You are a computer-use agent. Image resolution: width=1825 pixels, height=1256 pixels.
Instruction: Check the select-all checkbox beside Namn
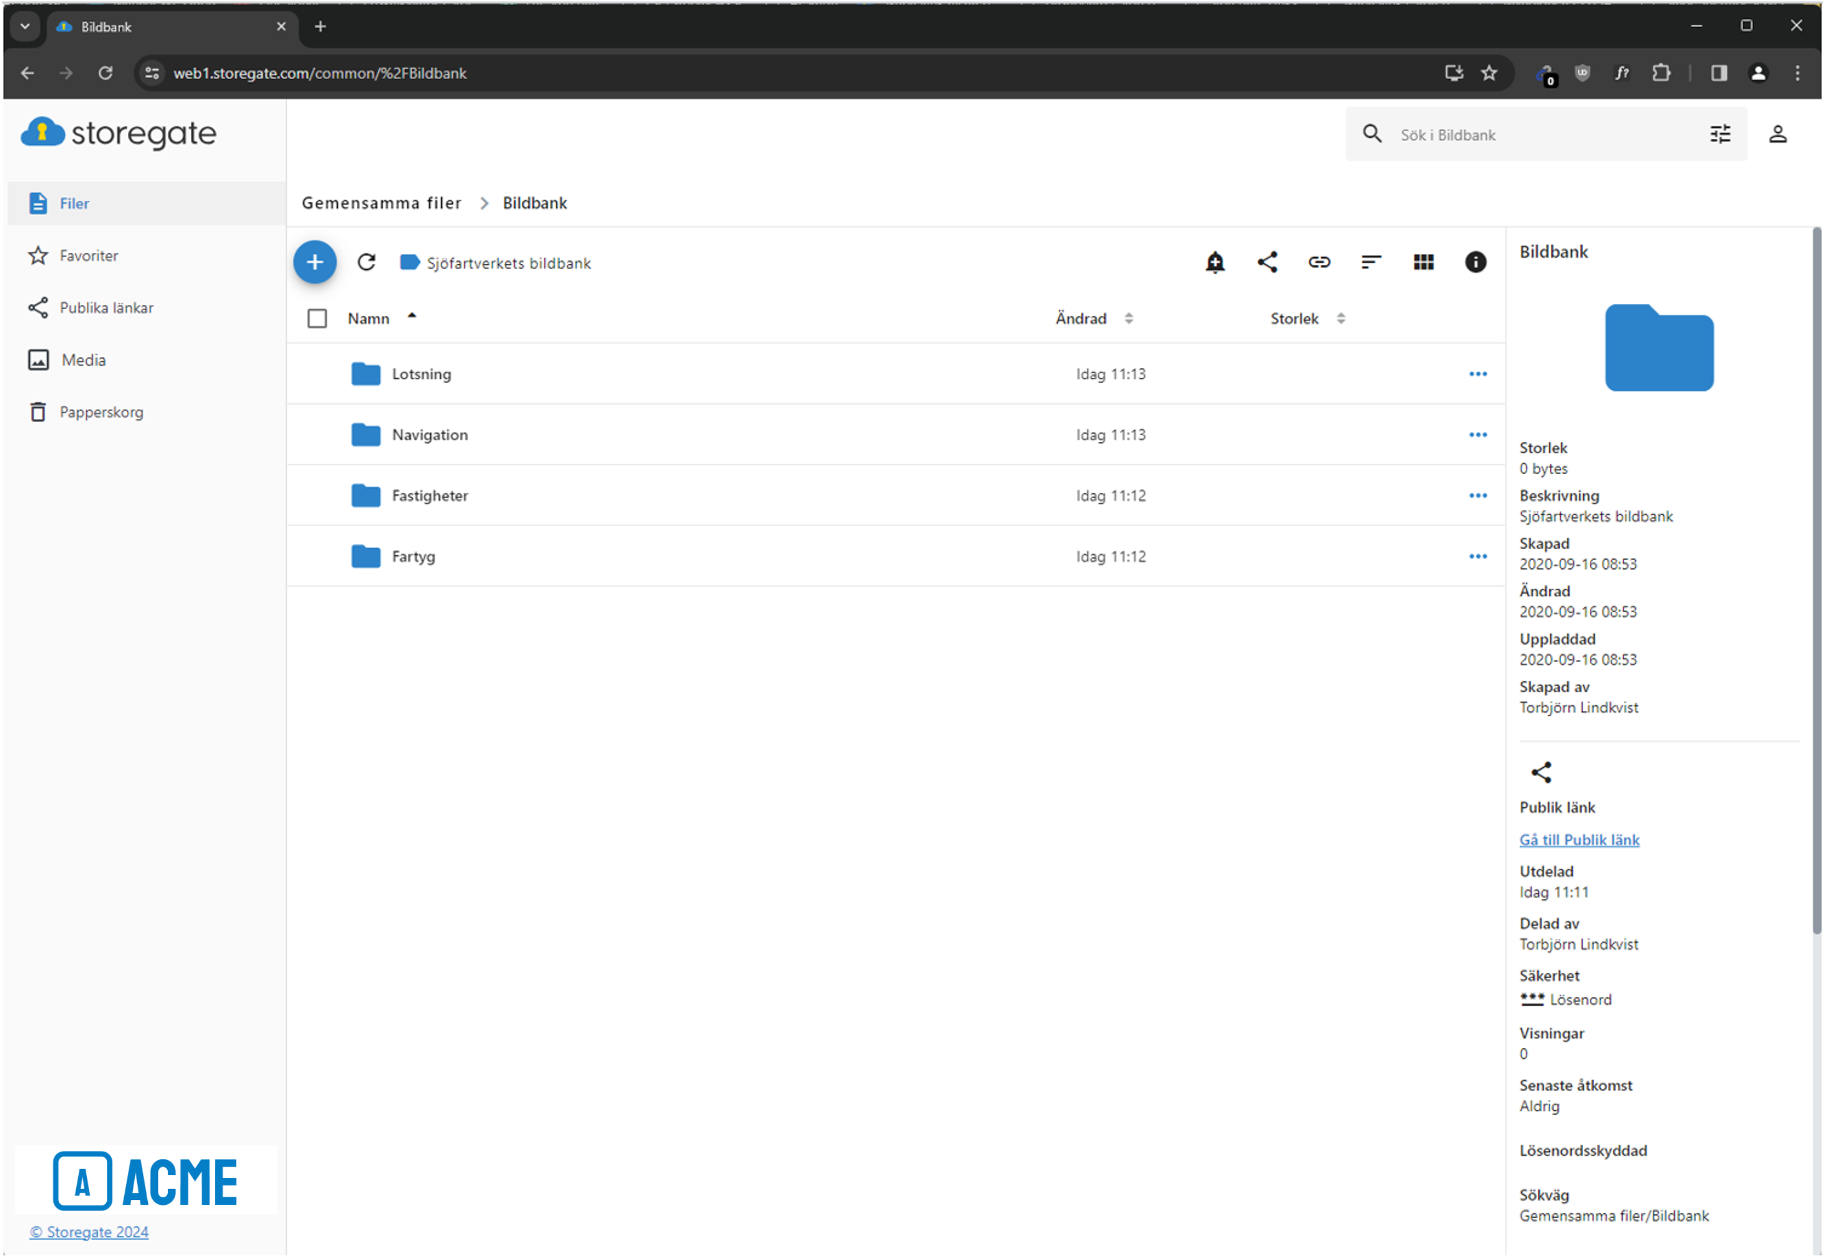[317, 319]
